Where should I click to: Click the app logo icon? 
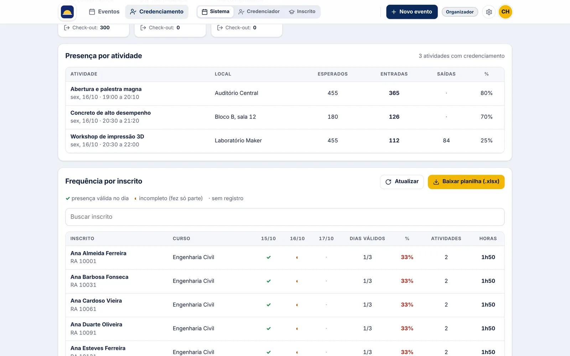(67, 12)
